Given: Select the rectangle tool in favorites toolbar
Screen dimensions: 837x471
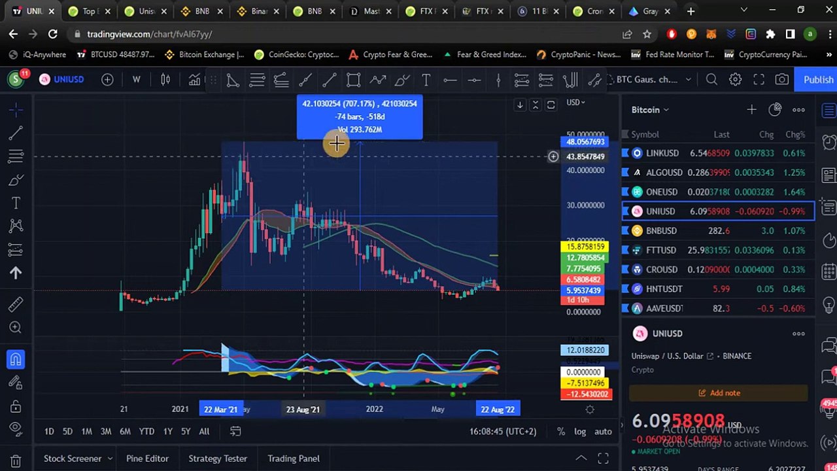Looking at the screenshot, I should point(353,80).
